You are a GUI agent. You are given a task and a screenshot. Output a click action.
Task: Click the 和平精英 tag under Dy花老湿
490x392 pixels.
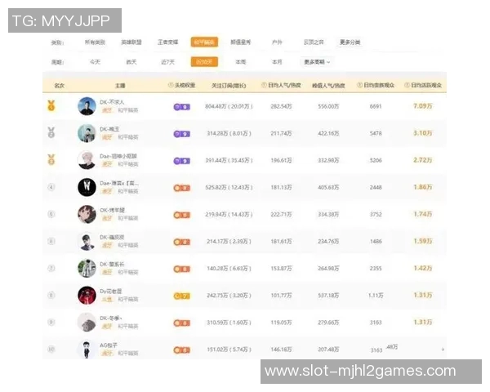point(128,299)
